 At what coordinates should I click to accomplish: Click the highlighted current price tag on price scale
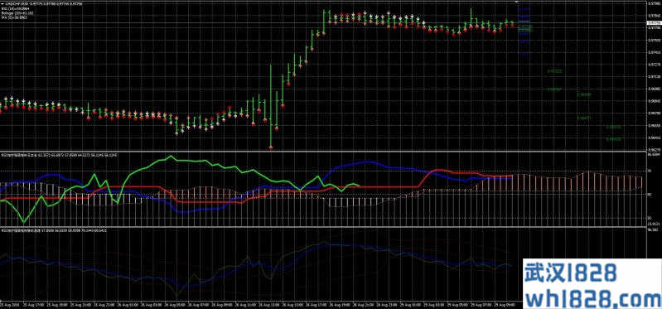tap(654, 23)
